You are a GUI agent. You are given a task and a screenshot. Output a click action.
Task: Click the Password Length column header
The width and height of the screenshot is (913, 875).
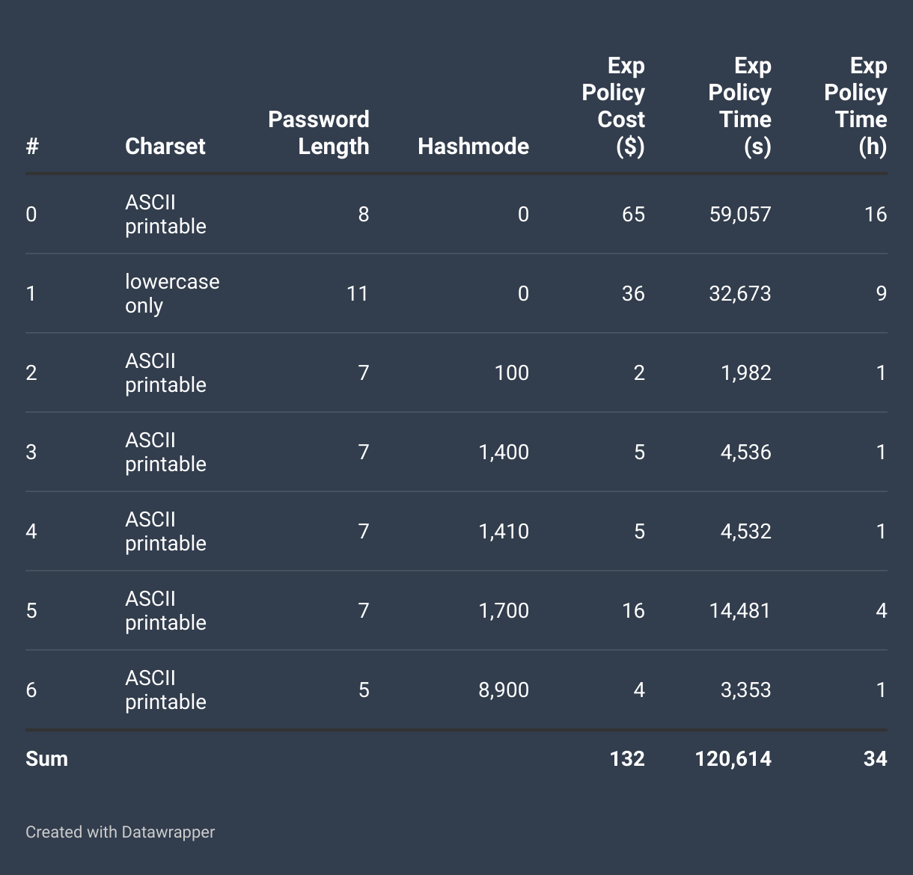319,132
